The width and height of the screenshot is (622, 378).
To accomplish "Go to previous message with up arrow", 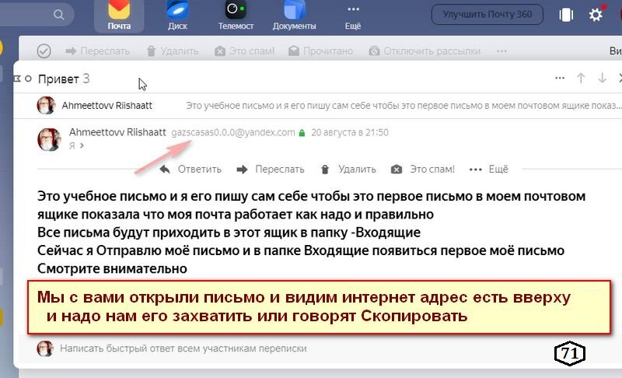I will coord(581,78).
